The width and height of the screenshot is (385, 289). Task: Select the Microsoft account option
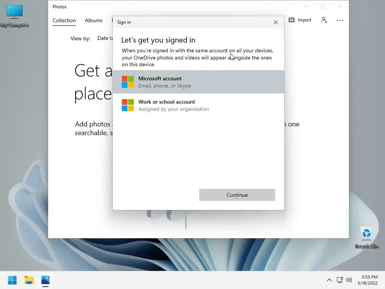click(x=199, y=82)
